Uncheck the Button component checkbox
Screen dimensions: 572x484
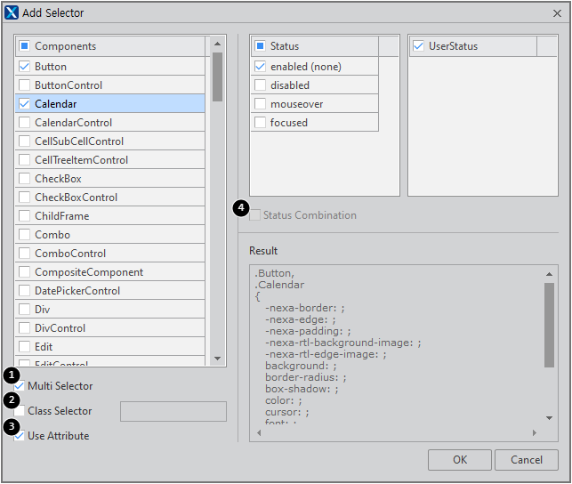(x=24, y=67)
